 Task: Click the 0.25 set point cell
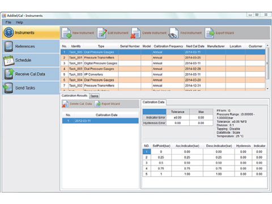[161, 158]
